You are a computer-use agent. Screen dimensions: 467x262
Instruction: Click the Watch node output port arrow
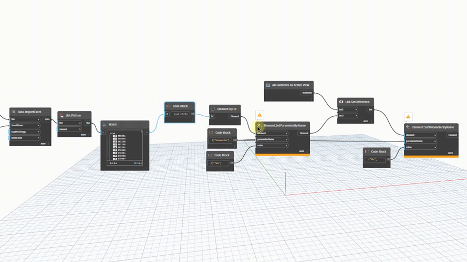[147, 132]
